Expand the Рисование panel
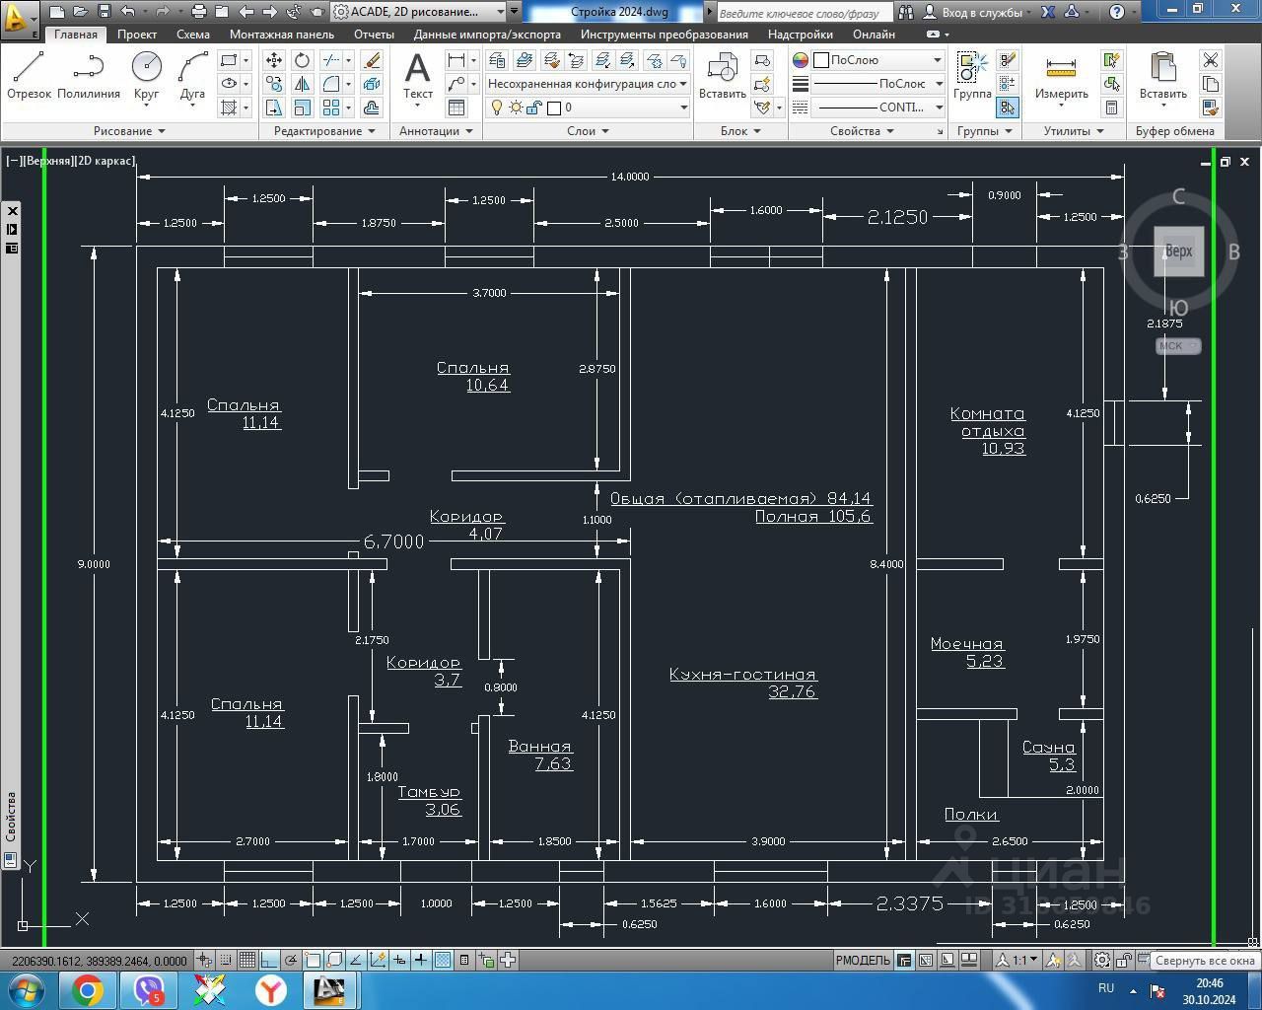This screenshot has height=1010, width=1262. (x=129, y=131)
